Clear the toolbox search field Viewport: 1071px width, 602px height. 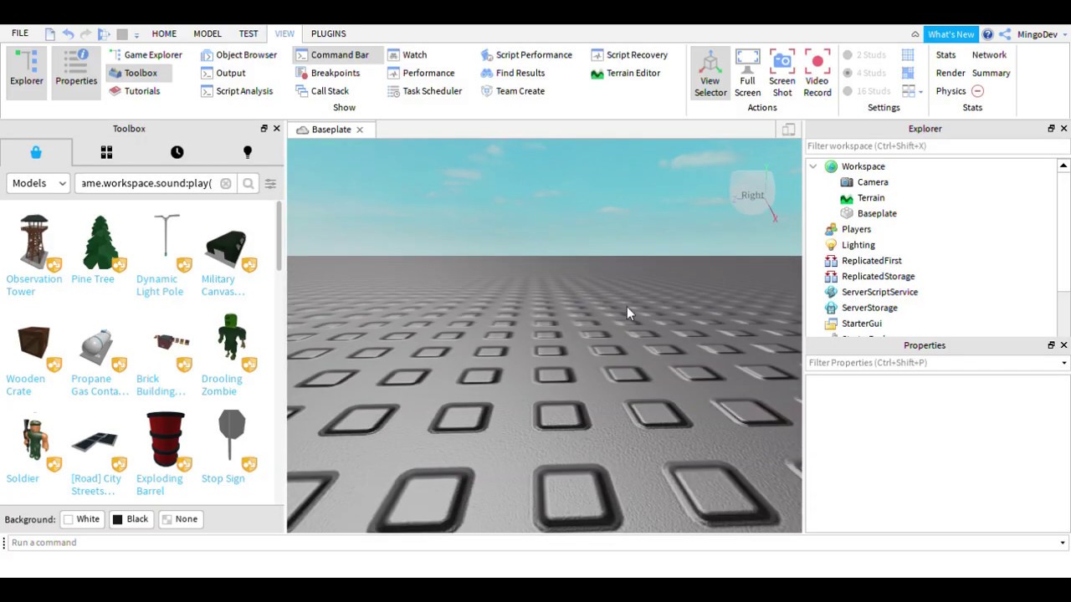coord(226,183)
